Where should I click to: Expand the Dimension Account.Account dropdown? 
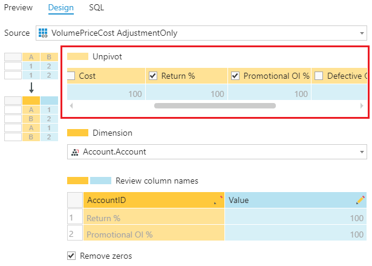(362, 152)
